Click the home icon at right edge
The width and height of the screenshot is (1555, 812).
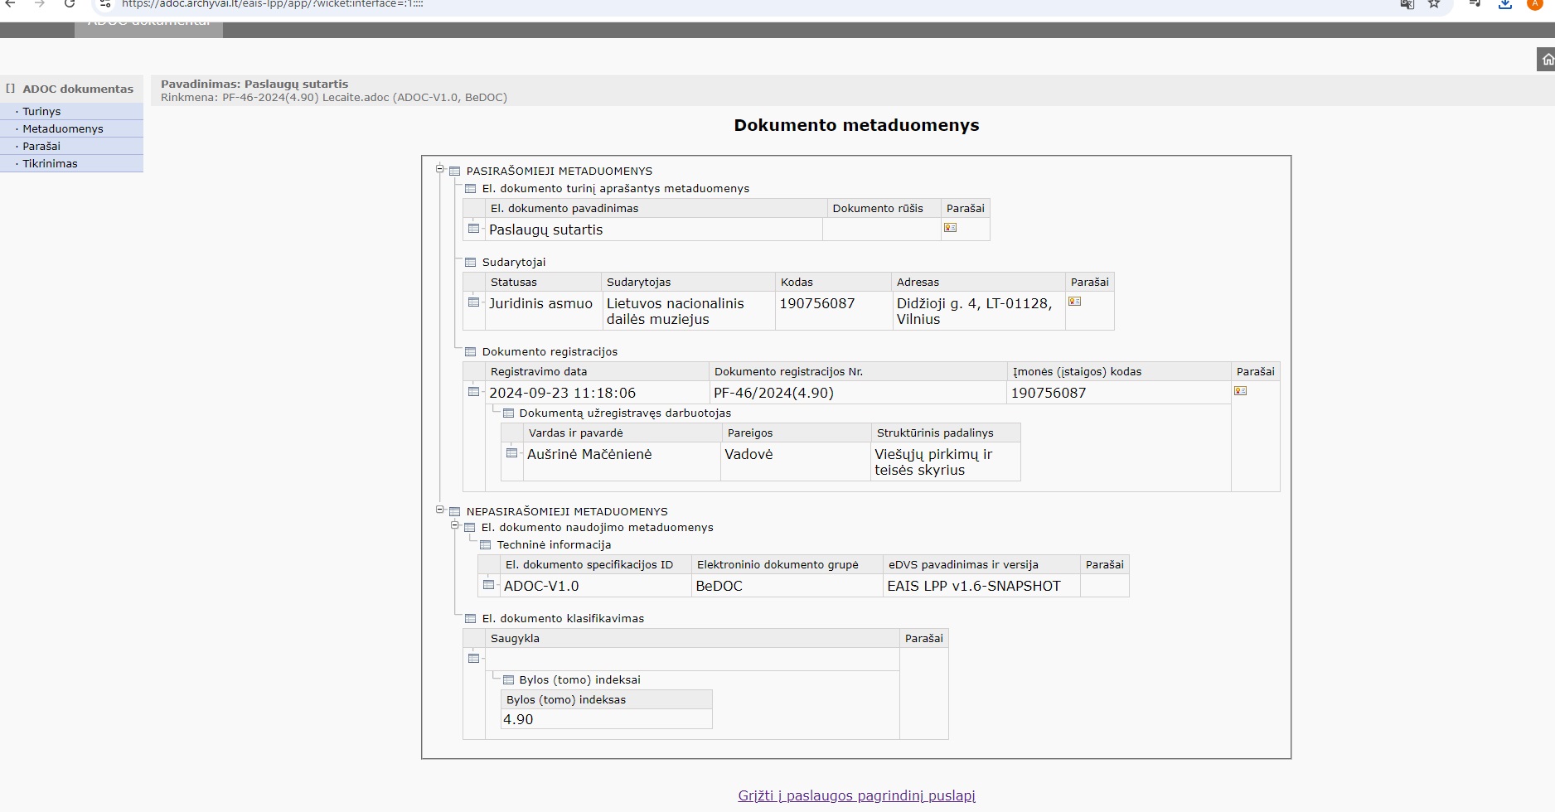click(x=1547, y=60)
